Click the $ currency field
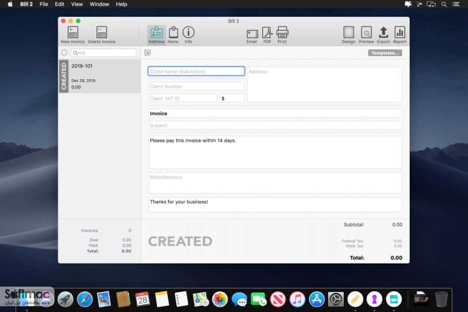This screenshot has width=468, height=312. coord(232,99)
